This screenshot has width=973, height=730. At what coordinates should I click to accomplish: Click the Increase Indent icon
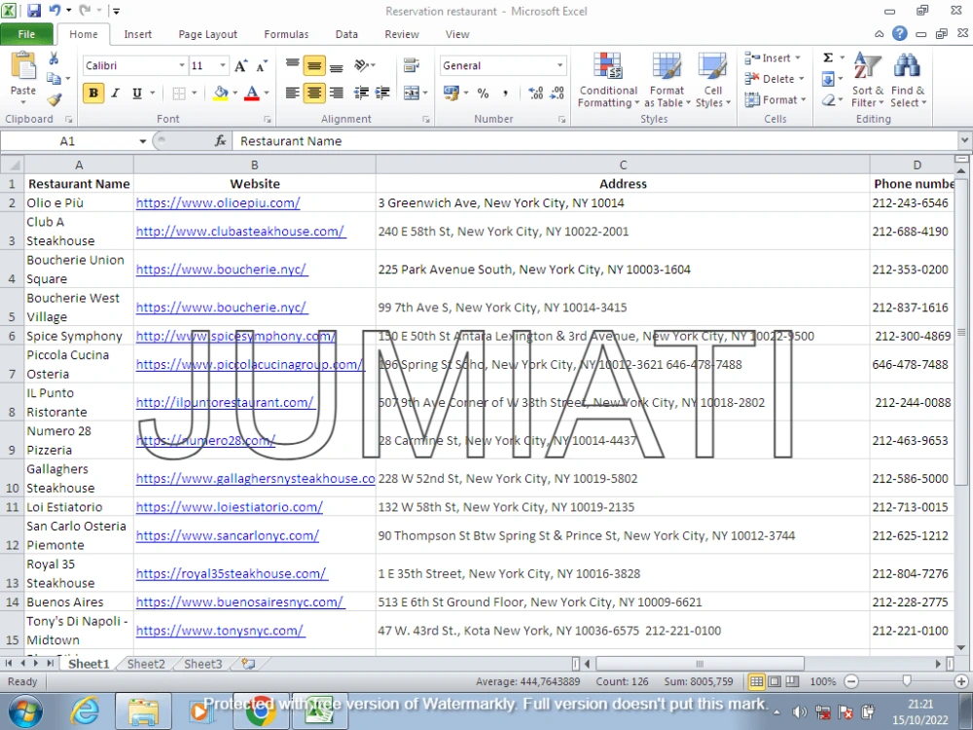coord(382,93)
